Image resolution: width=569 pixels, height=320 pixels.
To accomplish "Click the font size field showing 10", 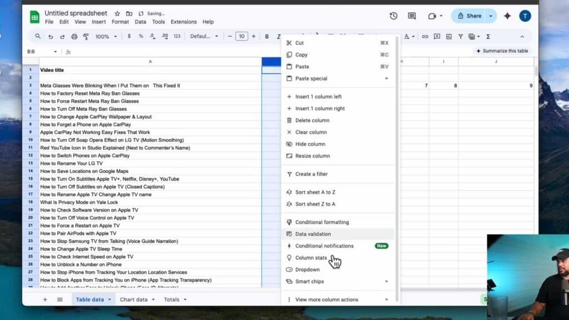I will pos(242,36).
